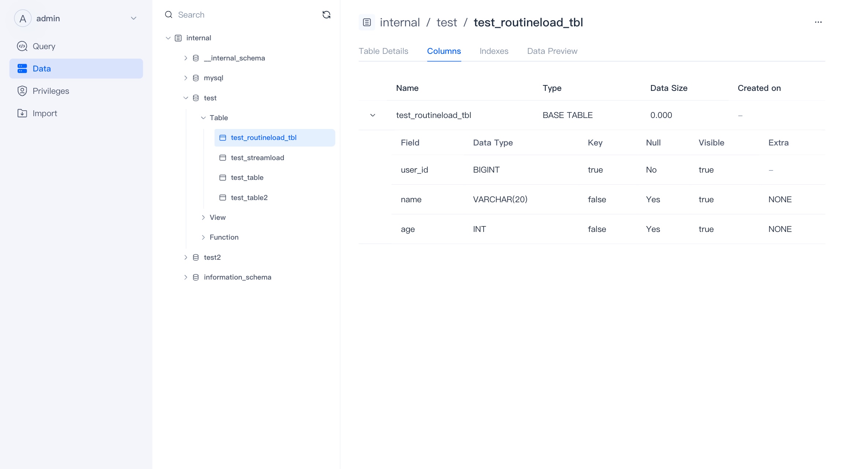Click the Privileges shield icon

pos(22,91)
